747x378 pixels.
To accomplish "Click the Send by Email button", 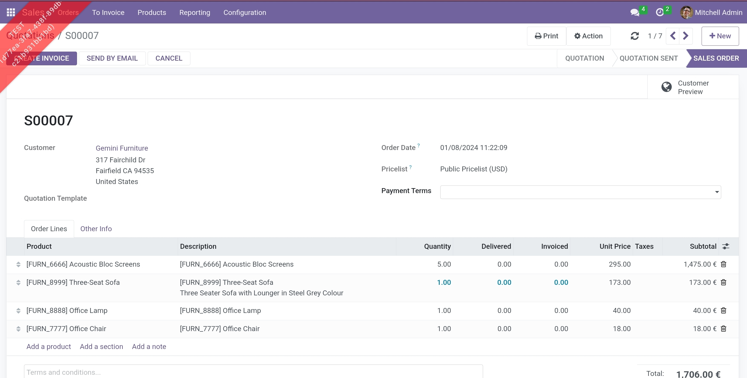I will pos(112,58).
